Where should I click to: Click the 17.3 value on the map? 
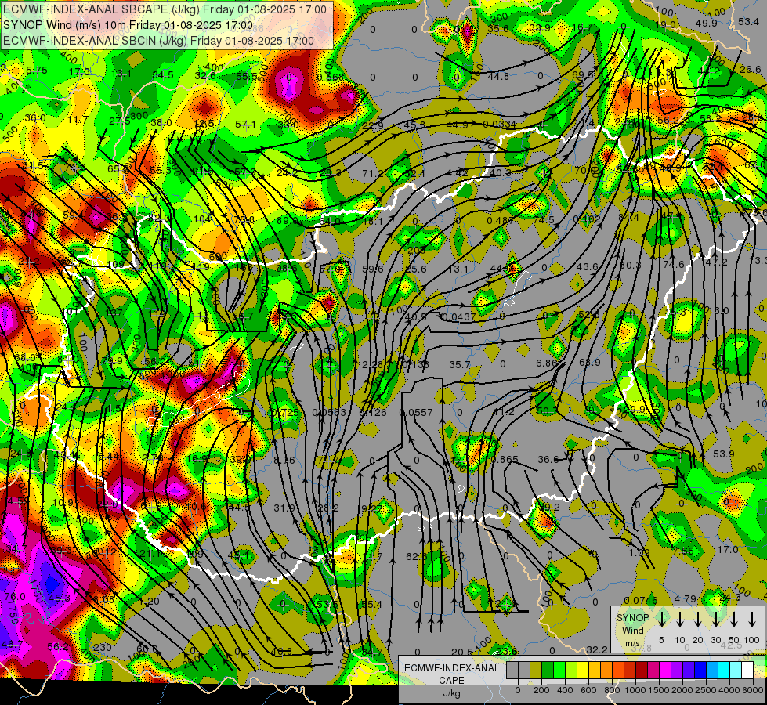(79, 72)
